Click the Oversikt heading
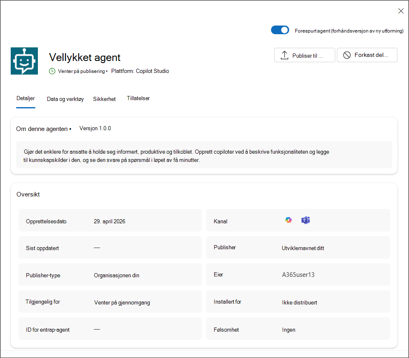 point(28,194)
